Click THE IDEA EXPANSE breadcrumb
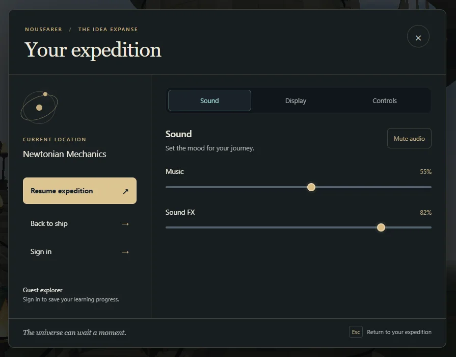The width and height of the screenshot is (456, 357). point(108,30)
